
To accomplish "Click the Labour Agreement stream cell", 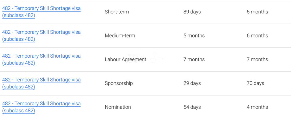I will [x=125, y=59].
